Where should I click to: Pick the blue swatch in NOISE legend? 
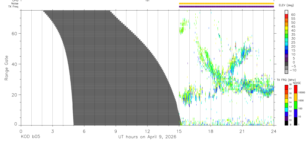(296, 113)
